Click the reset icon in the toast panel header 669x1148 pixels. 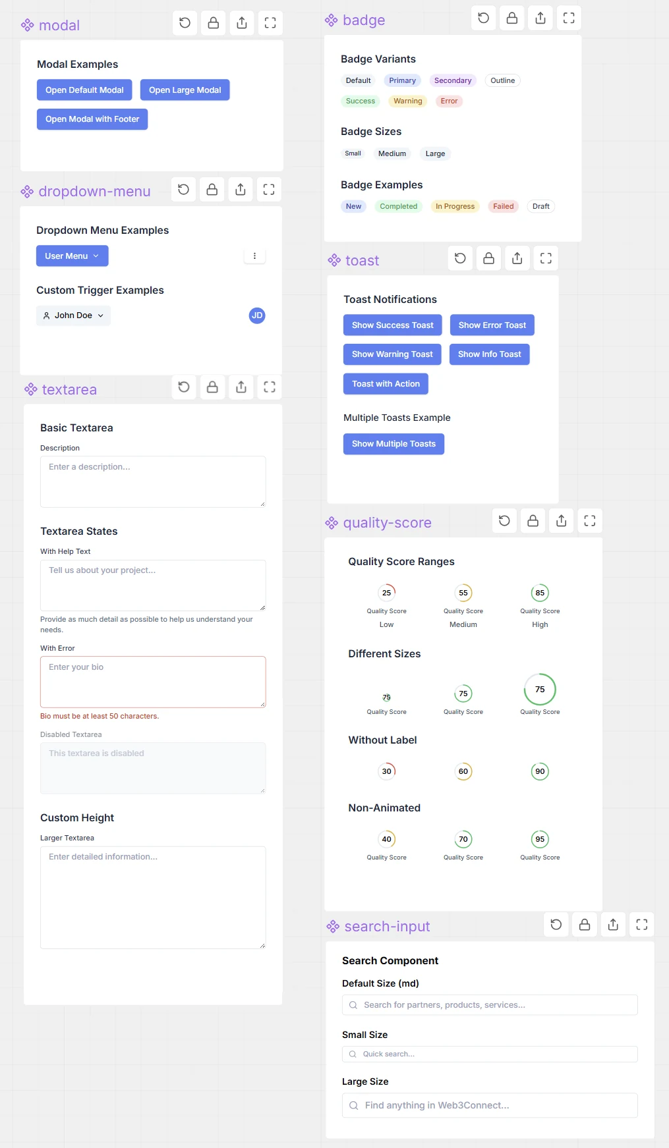coord(461,258)
